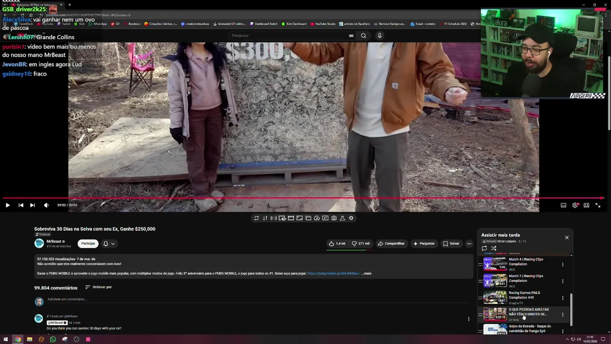Open more actions ellipsis next to Salvar
The height and width of the screenshot is (344, 611).
pos(469,244)
